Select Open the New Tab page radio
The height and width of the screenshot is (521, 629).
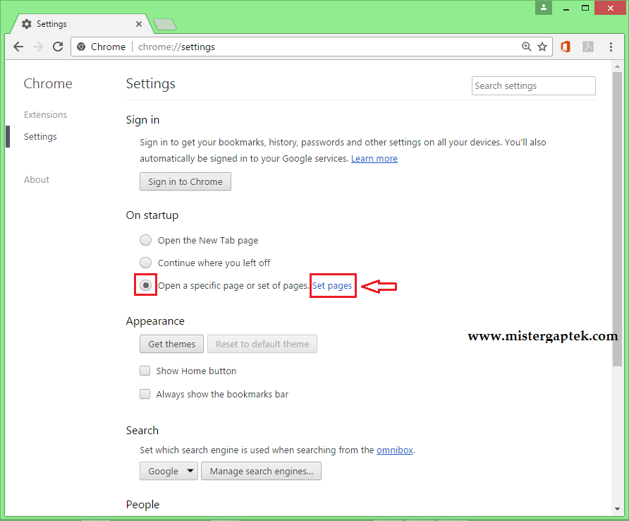click(146, 240)
